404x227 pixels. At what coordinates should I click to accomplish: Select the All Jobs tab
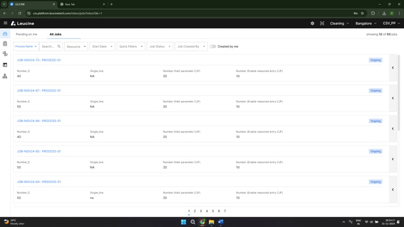point(55,34)
